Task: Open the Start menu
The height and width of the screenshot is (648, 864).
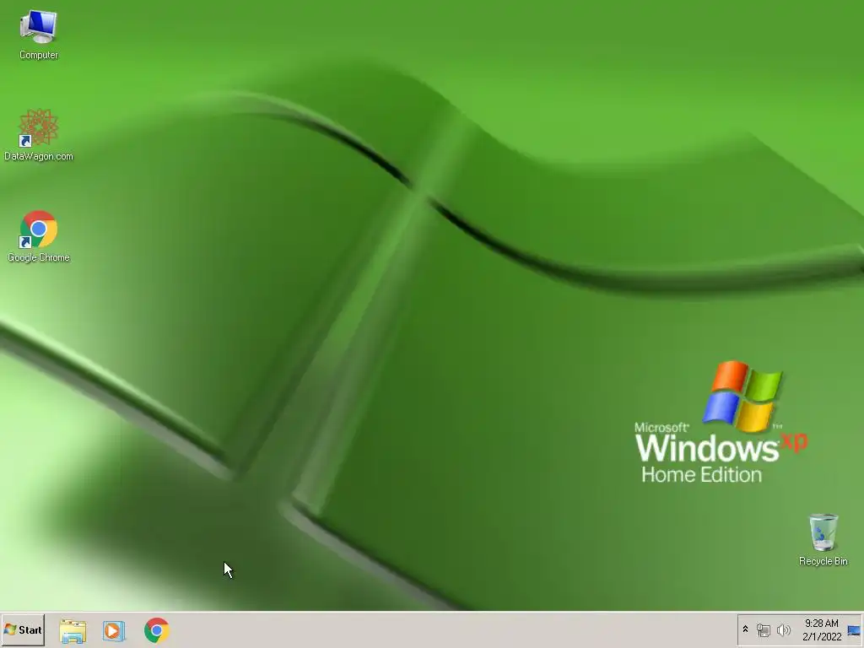Action: coord(23,629)
